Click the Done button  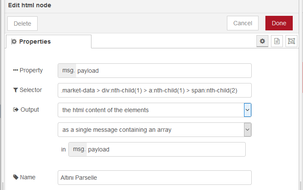click(x=279, y=23)
